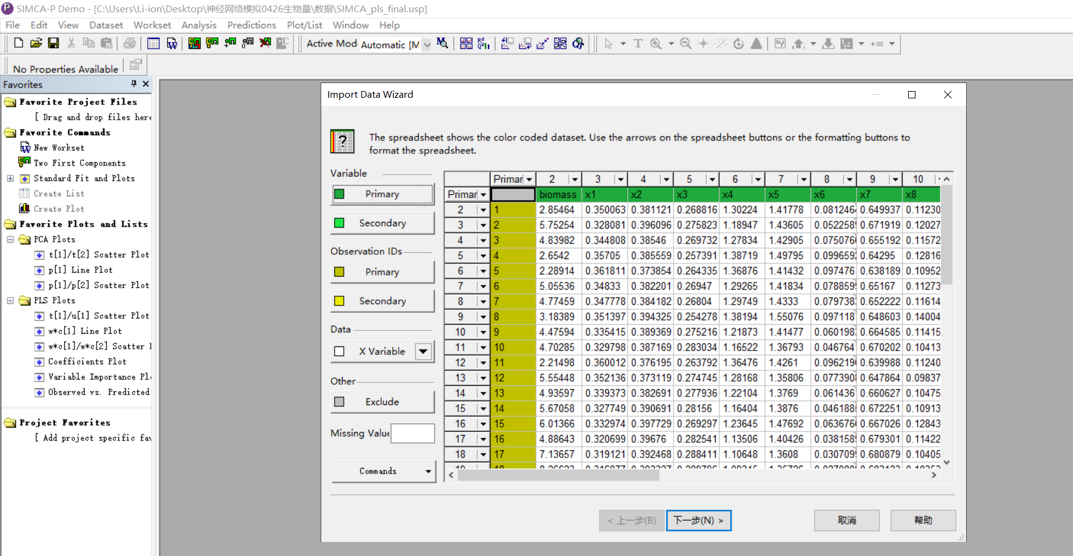The height and width of the screenshot is (556, 1073).
Task: Toggle the Favorites panel pin
Action: tap(134, 84)
